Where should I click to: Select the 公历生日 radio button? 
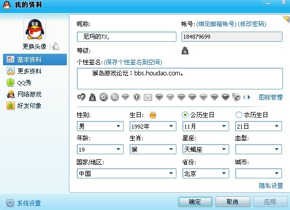185,115
